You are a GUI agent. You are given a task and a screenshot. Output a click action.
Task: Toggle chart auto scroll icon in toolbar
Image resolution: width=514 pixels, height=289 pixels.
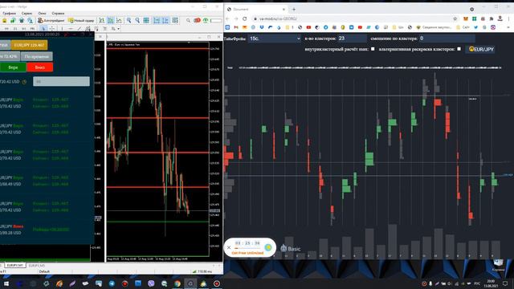tap(157, 20)
